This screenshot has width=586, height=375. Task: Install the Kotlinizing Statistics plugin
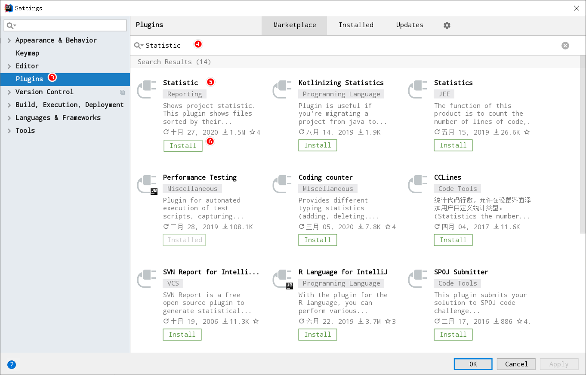[318, 145]
